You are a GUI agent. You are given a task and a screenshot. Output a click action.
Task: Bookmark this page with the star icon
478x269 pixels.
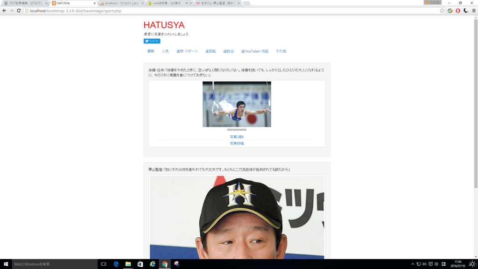[442, 11]
